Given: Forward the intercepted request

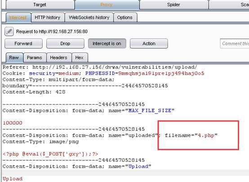Looking at the screenshot, I should pyautogui.click(x=23, y=43).
